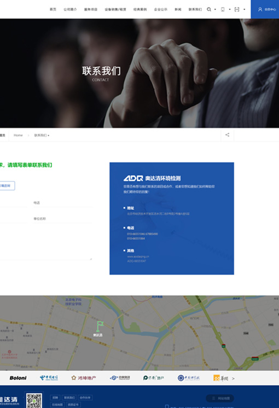The image size is (279, 408).
Task: Open 新闻 menu item
Action: coord(178,9)
